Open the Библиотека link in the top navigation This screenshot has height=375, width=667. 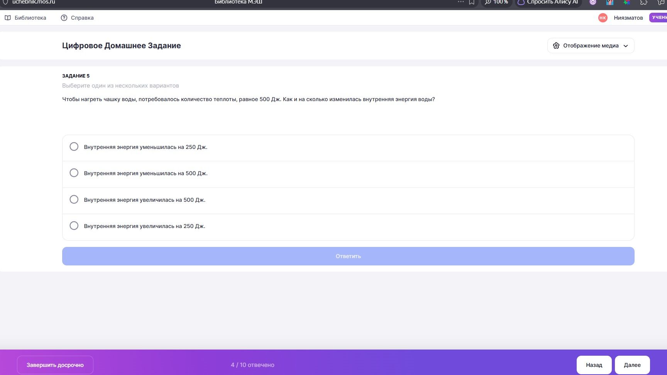click(x=25, y=18)
